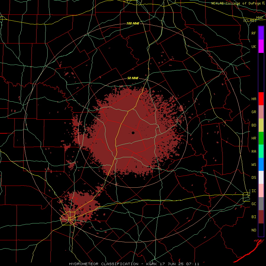The height and width of the screenshot is (266, 266).
Task: Click the 'BI' legend label
Action: 254,217
